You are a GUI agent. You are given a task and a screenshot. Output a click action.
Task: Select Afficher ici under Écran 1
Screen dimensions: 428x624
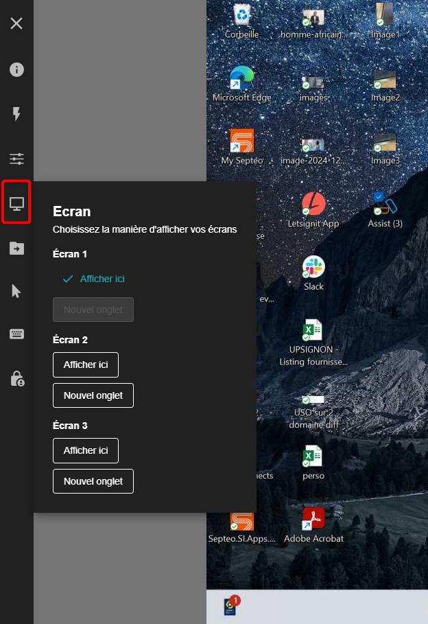pos(93,279)
